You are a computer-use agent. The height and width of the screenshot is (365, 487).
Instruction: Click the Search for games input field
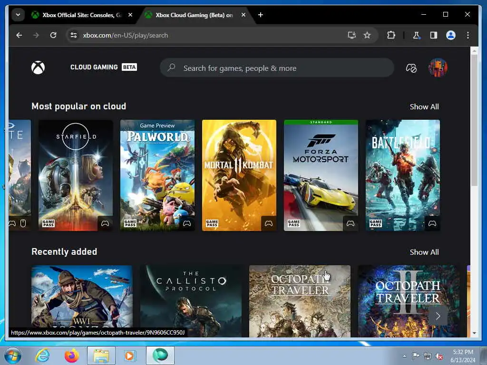pyautogui.click(x=277, y=67)
